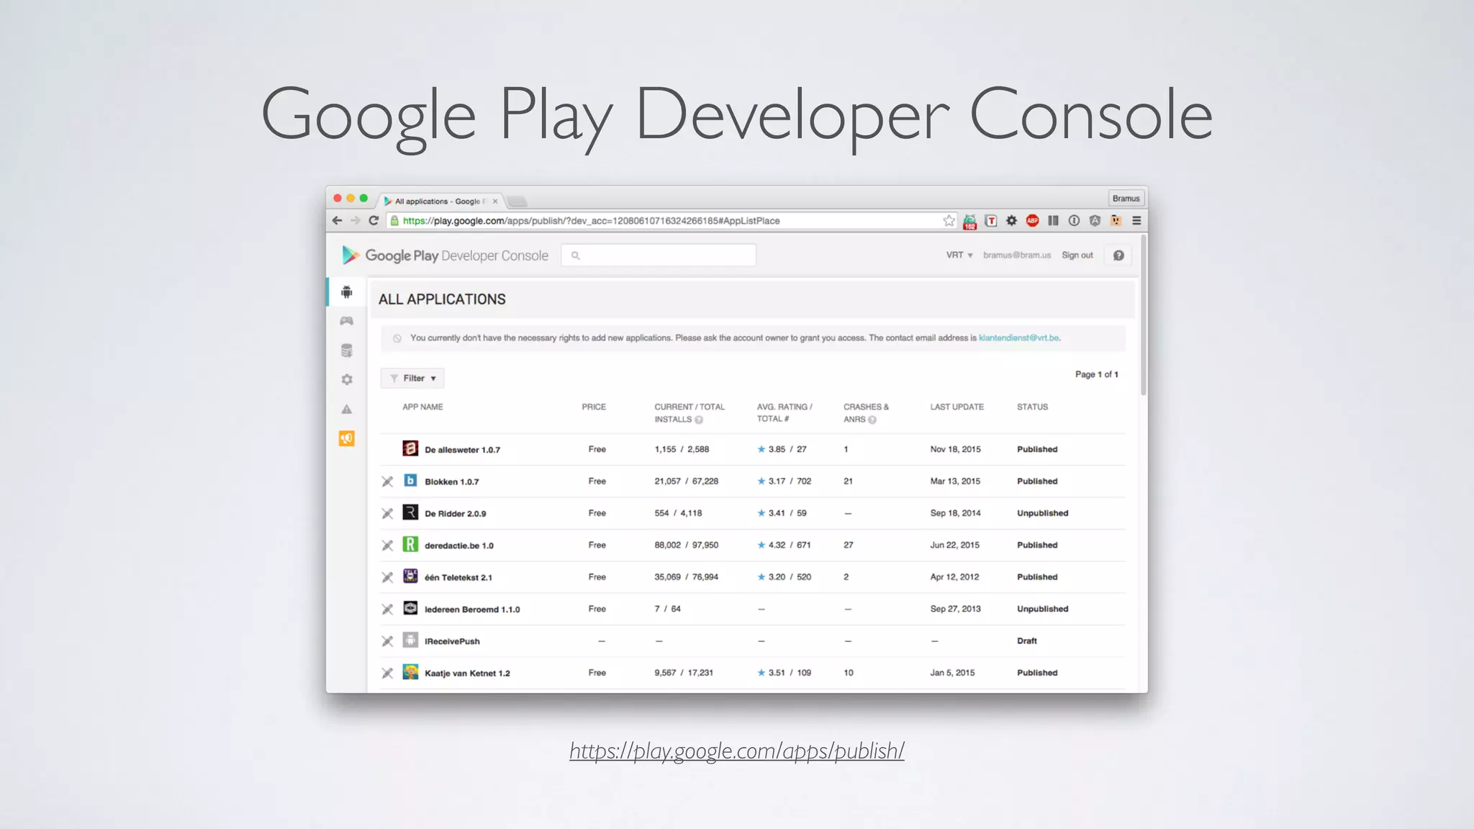Screen dimensions: 1474x829
Task: Open AdBlock Plus extension icon
Action: (1032, 221)
